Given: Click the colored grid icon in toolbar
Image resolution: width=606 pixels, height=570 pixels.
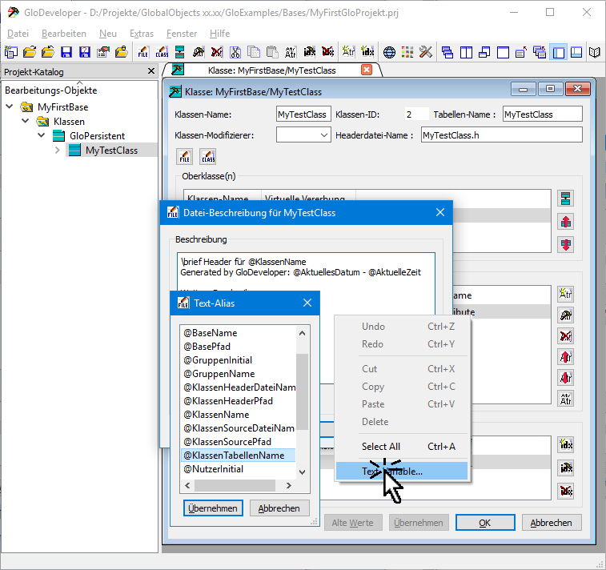Looking at the screenshot, I should [407, 52].
